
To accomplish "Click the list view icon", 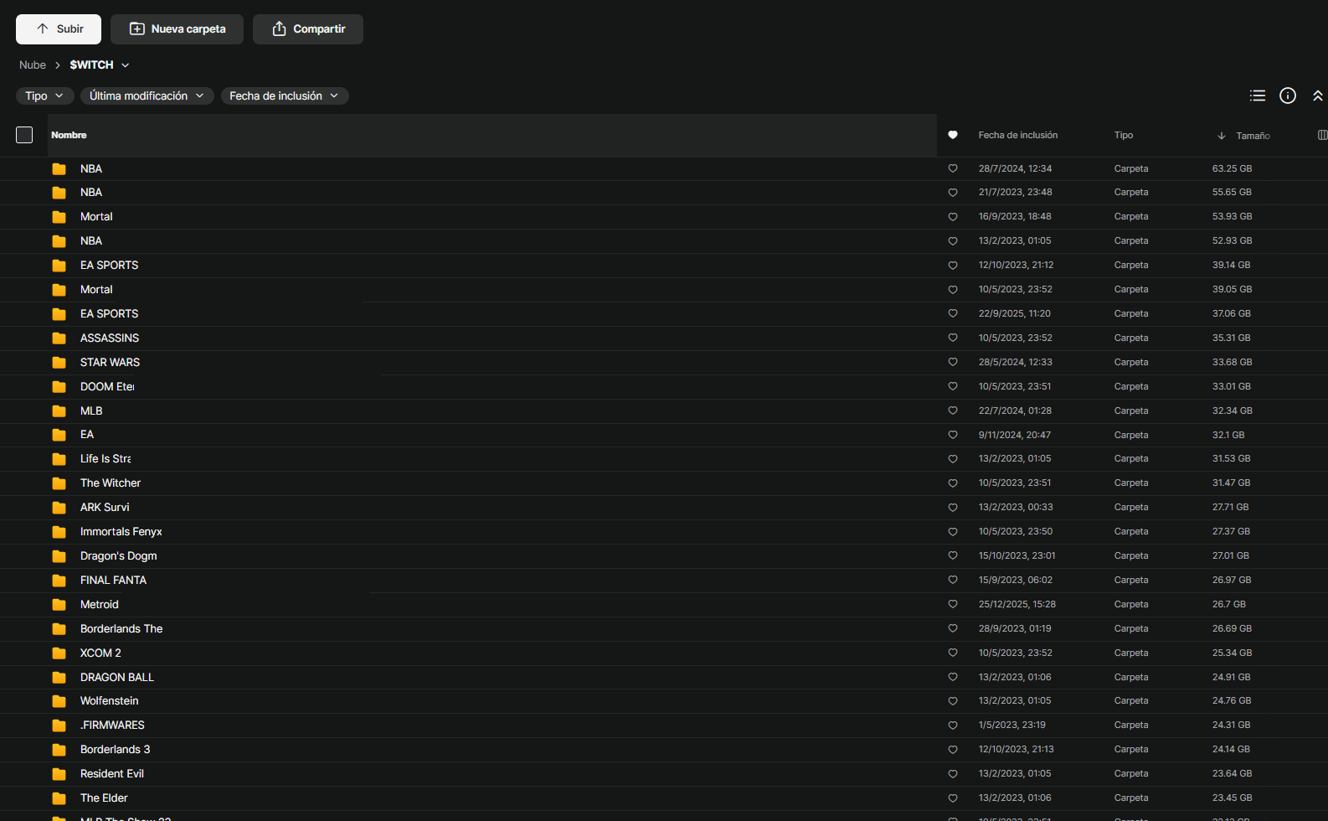I will 1257,96.
